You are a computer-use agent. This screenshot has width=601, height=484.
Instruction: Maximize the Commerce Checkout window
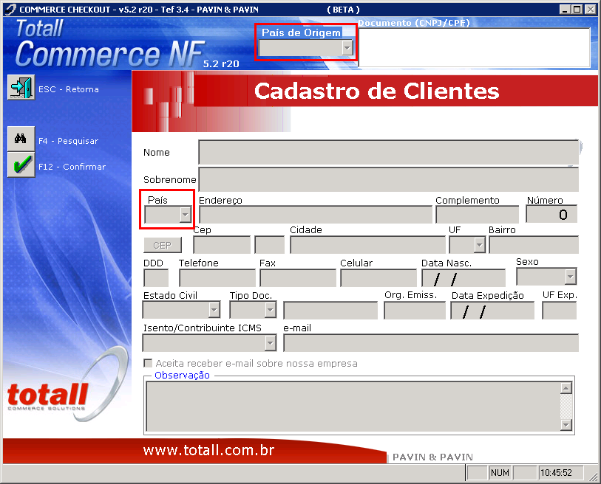[577, 9]
